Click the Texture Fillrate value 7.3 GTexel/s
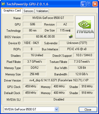Screen dimensions: 99x114 click(82, 62)
